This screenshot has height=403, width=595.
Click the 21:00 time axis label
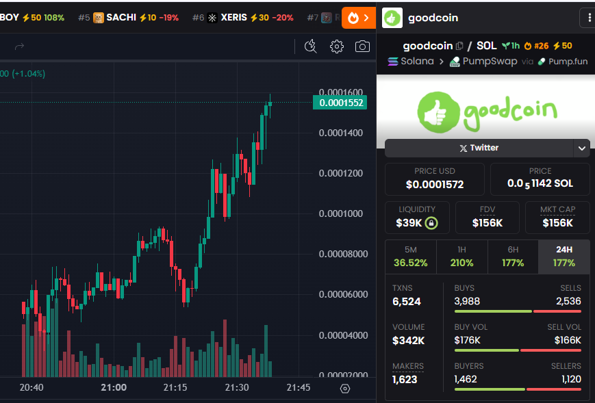click(x=114, y=388)
